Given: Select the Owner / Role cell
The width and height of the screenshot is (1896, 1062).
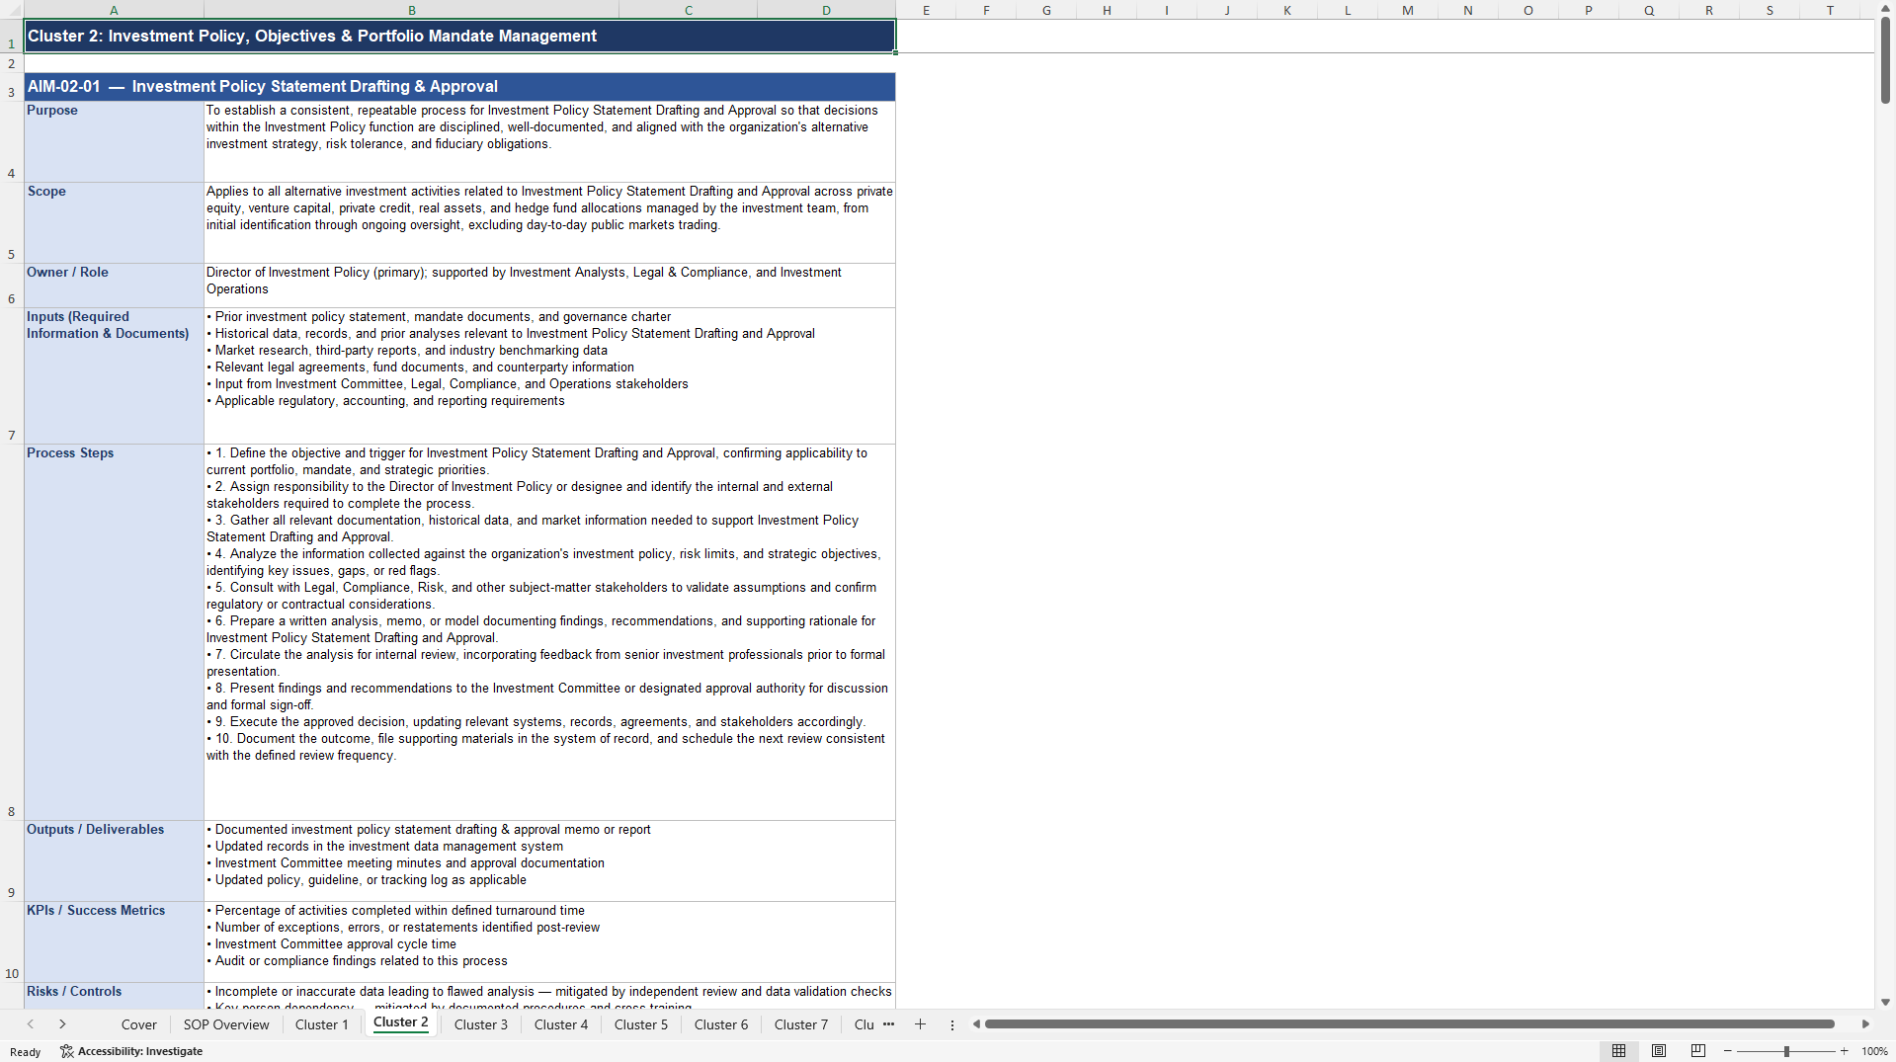Looking at the screenshot, I should coord(114,286).
